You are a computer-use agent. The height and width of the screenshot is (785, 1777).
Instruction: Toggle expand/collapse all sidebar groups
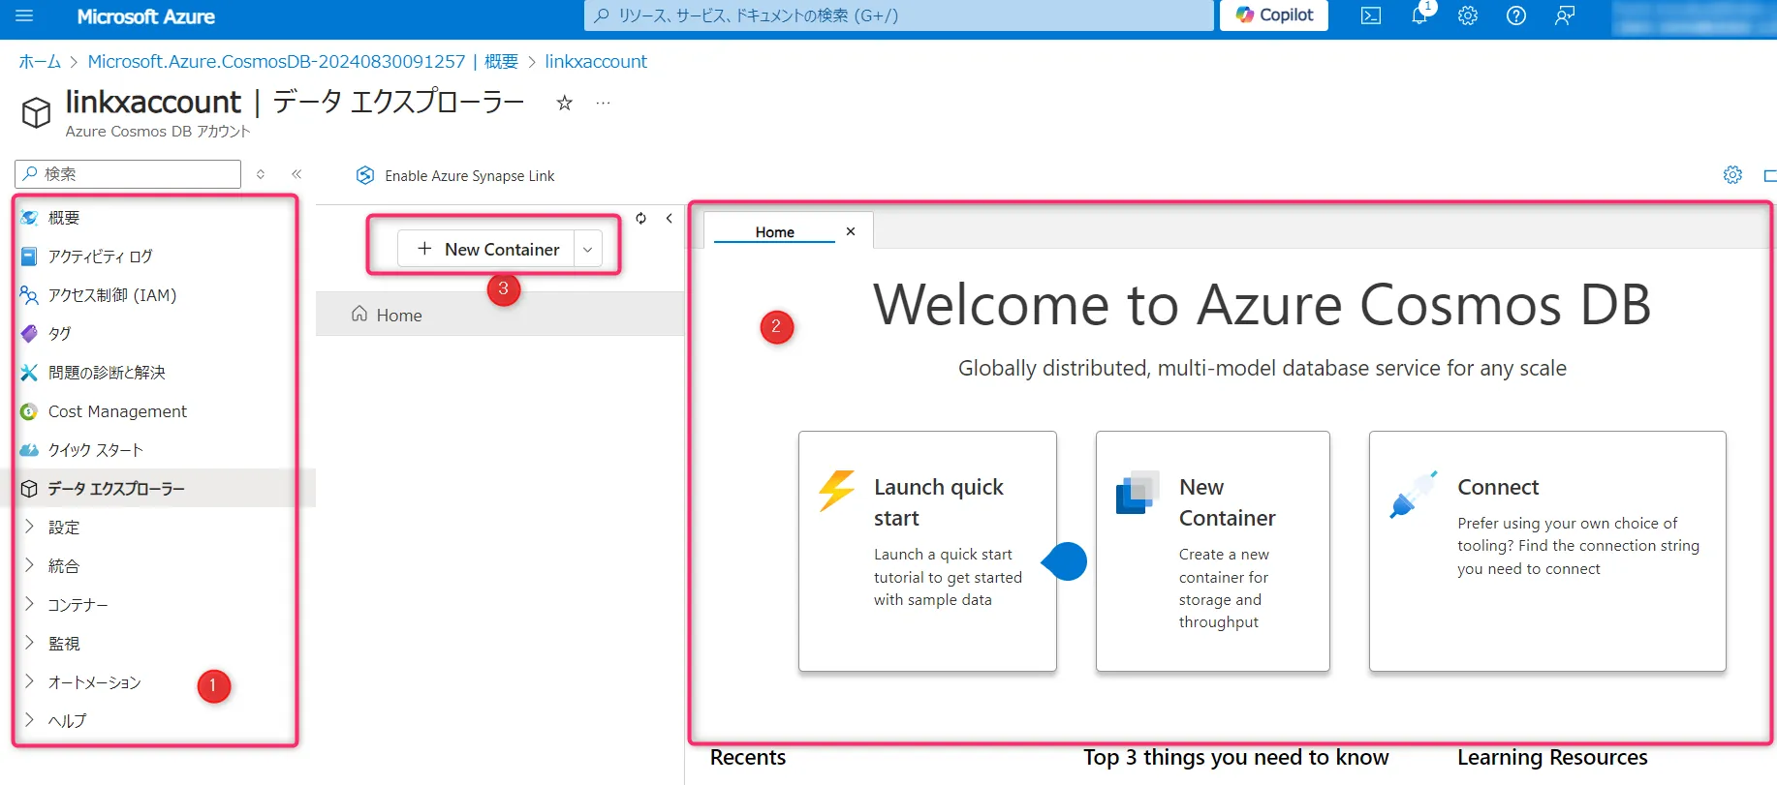click(261, 174)
